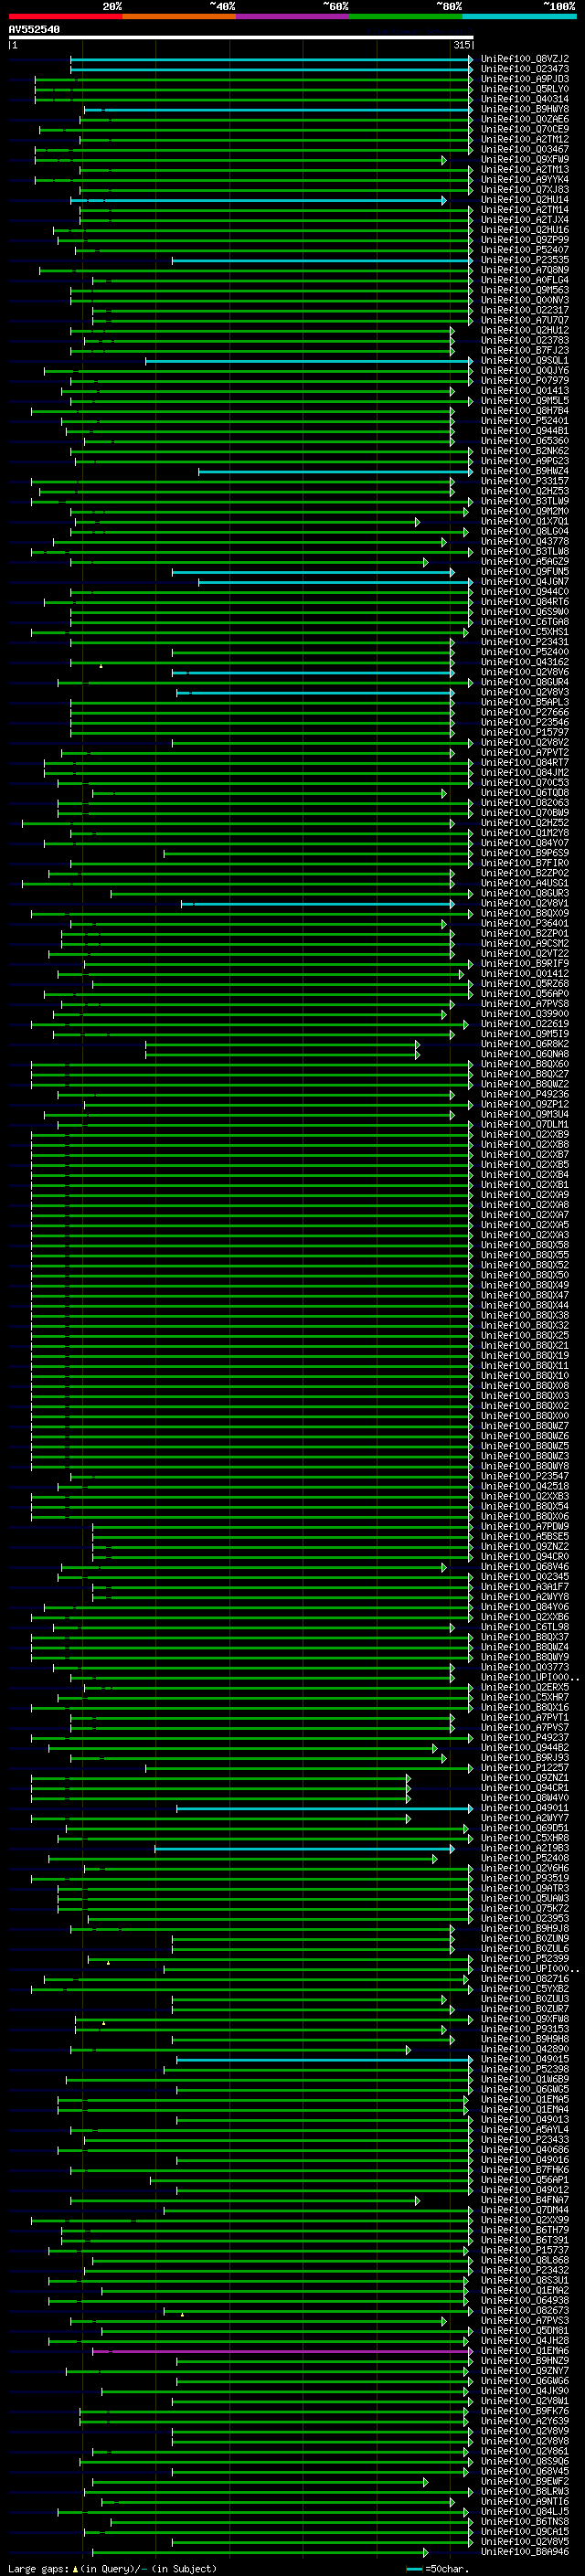Select UniRef100_A2TM12 in the hit list
This screenshot has height=2576, width=585.
(x=525, y=139)
